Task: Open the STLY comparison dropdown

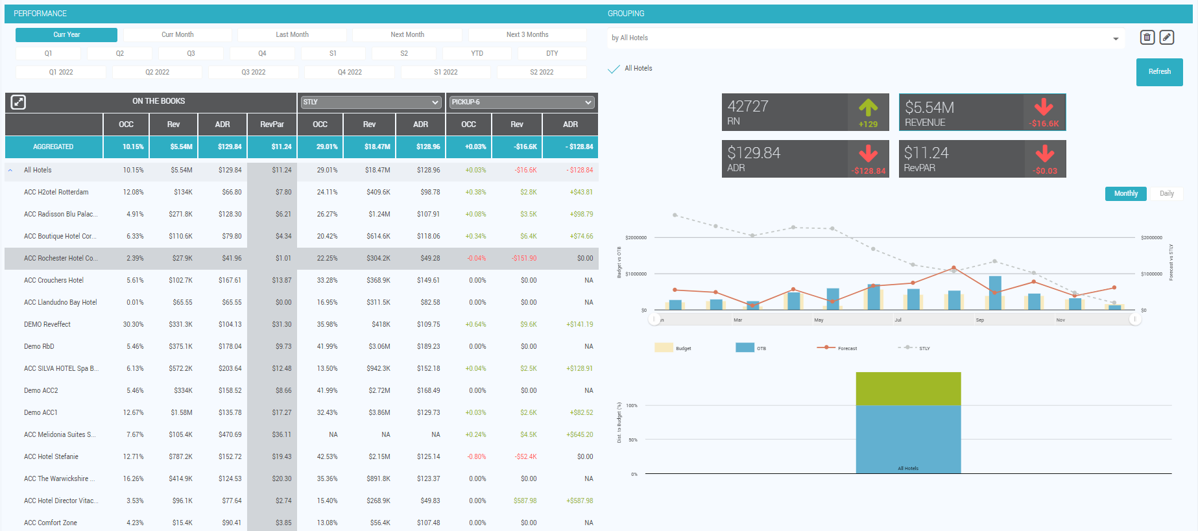Action: [371, 102]
